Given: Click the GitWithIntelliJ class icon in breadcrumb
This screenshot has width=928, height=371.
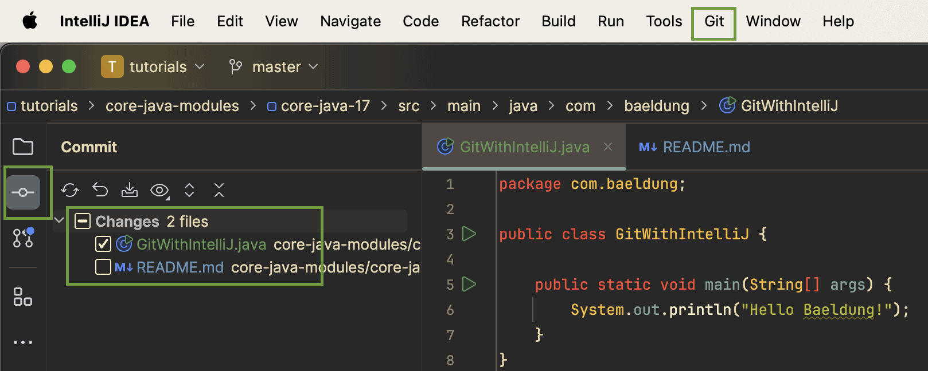Looking at the screenshot, I should point(727,105).
